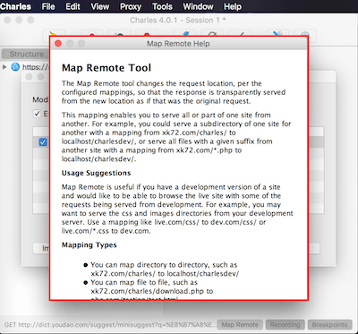
Task: Close the Map Remote Help window
Action: click(58, 44)
